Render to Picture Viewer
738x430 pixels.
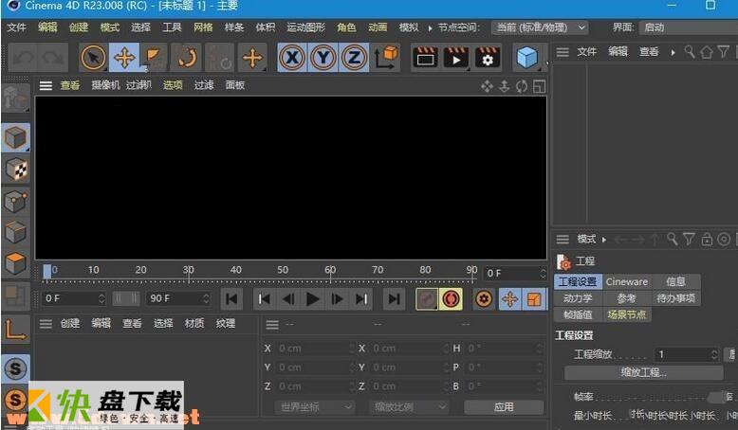[455, 58]
